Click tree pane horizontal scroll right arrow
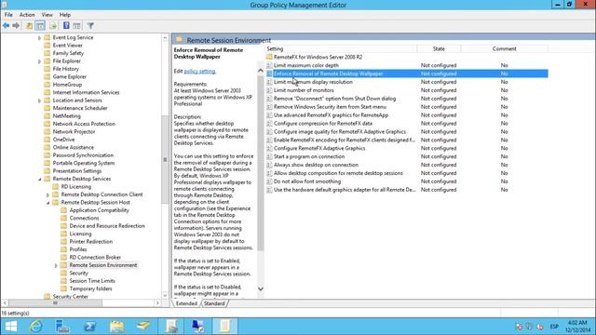The image size is (596, 335). [x=157, y=303]
